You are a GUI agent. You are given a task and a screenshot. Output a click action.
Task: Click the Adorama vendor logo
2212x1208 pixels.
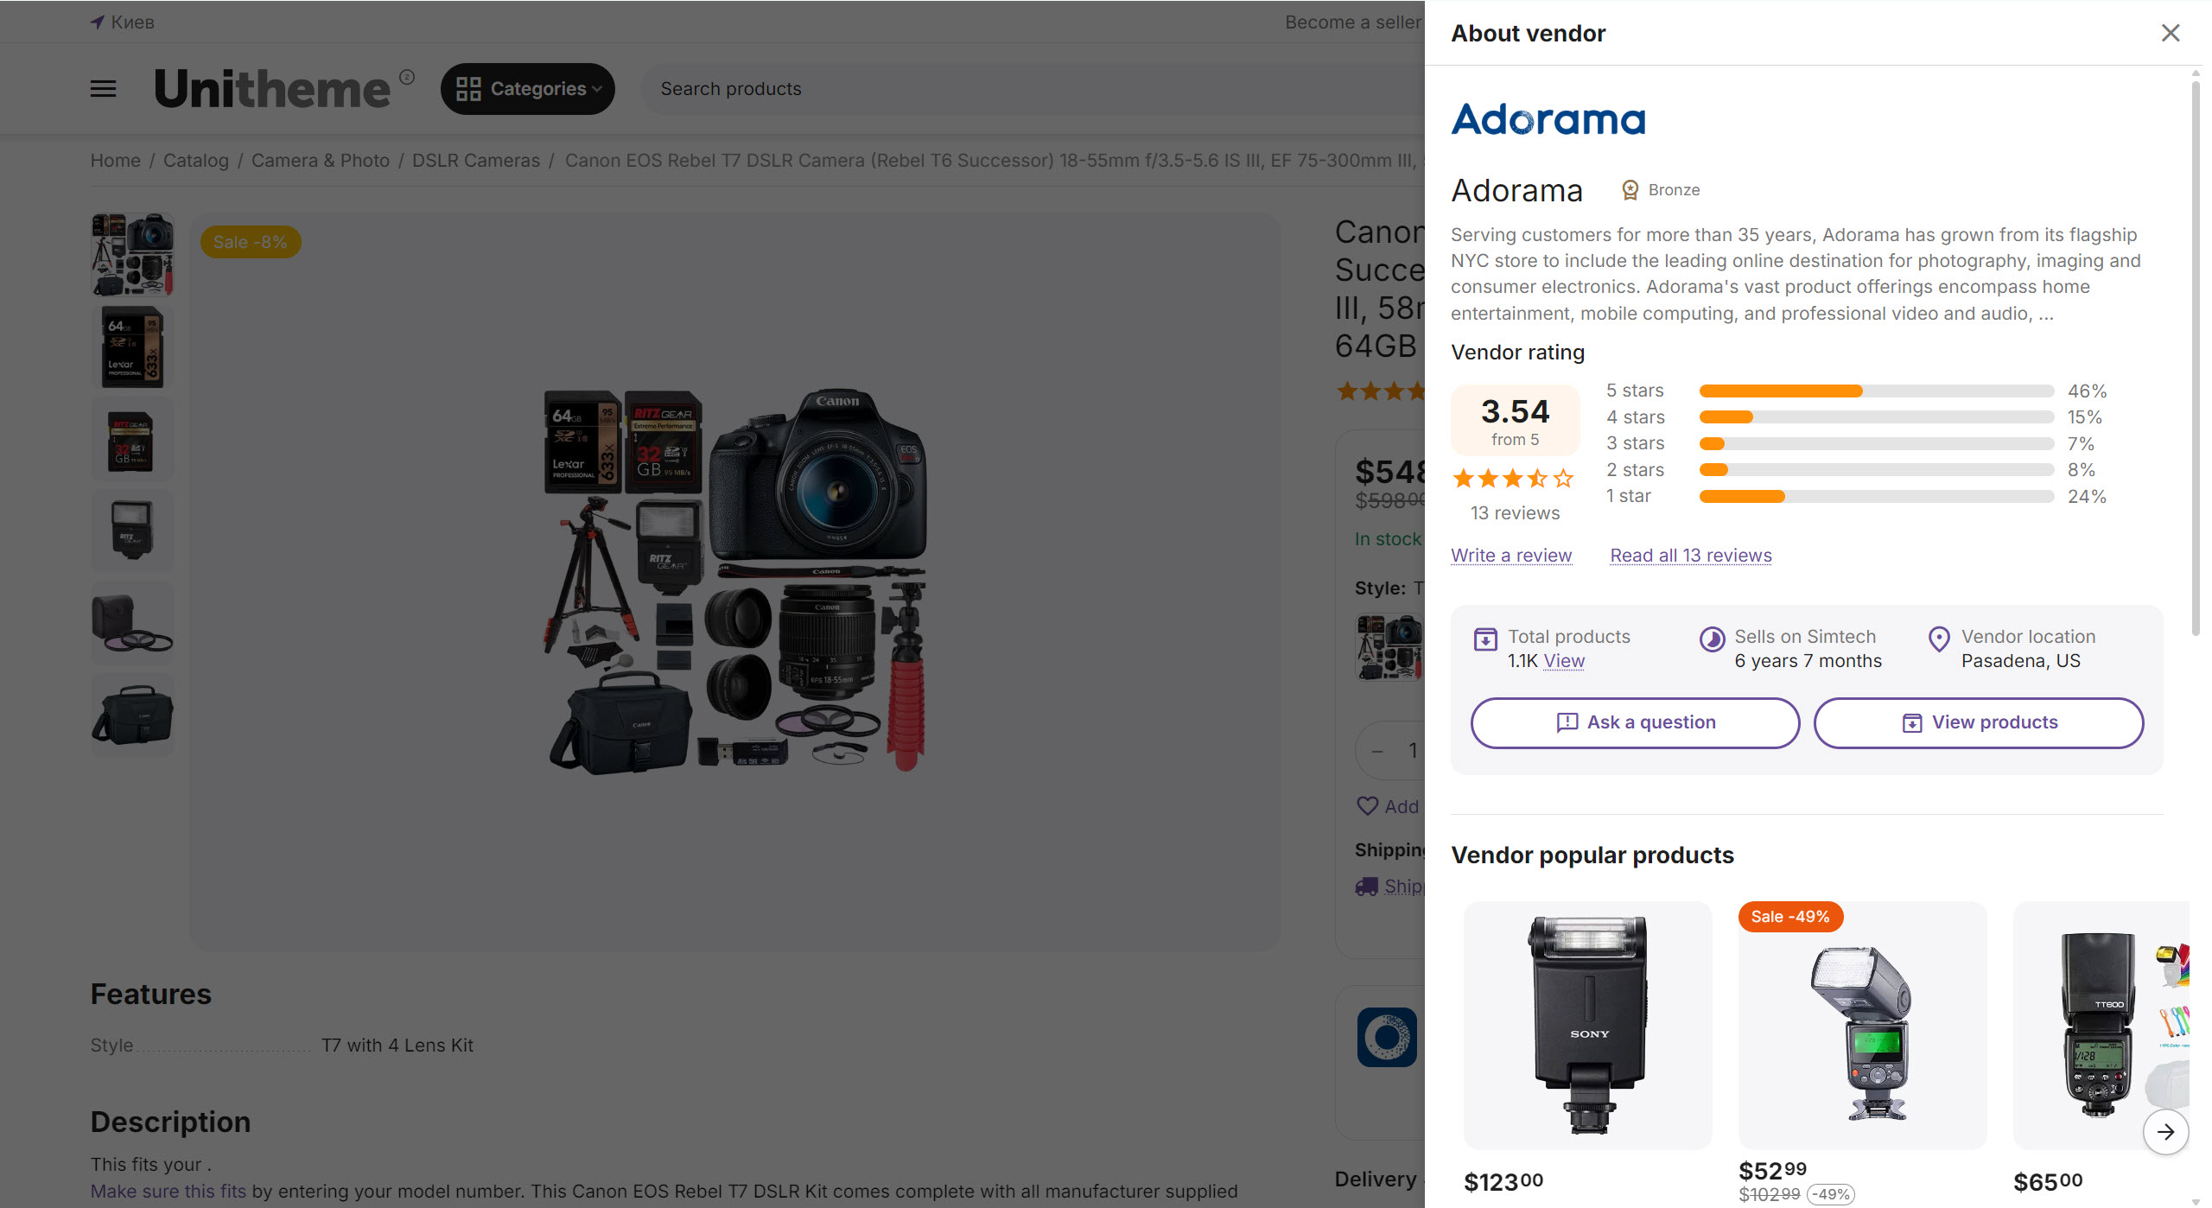pyautogui.click(x=1548, y=118)
